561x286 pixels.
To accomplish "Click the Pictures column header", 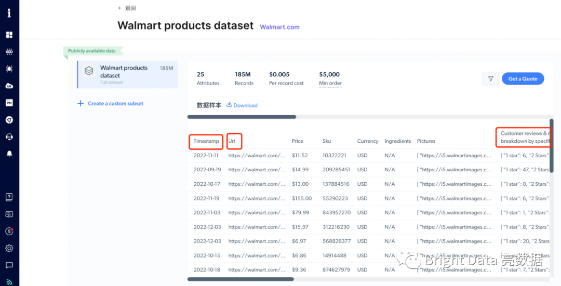I will coord(426,141).
